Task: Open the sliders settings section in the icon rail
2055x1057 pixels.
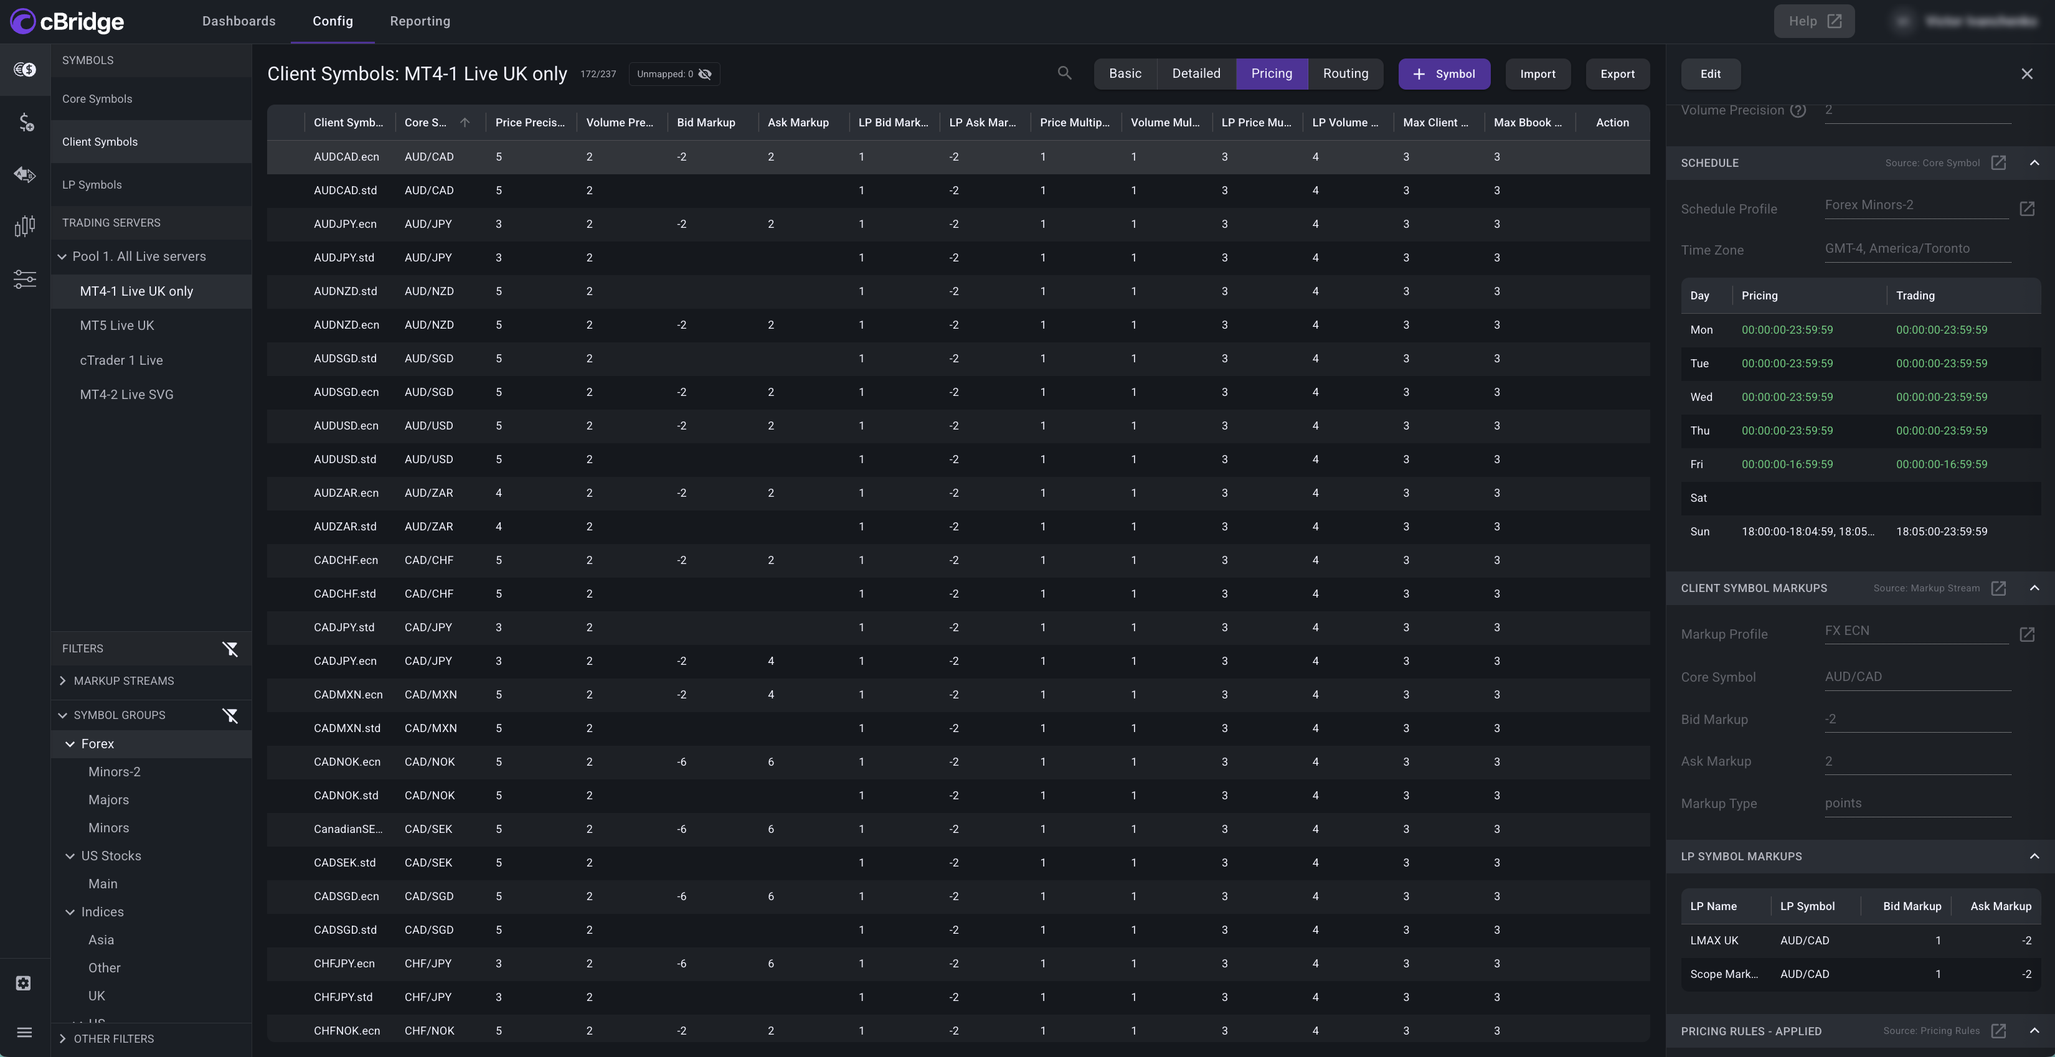Action: point(25,280)
